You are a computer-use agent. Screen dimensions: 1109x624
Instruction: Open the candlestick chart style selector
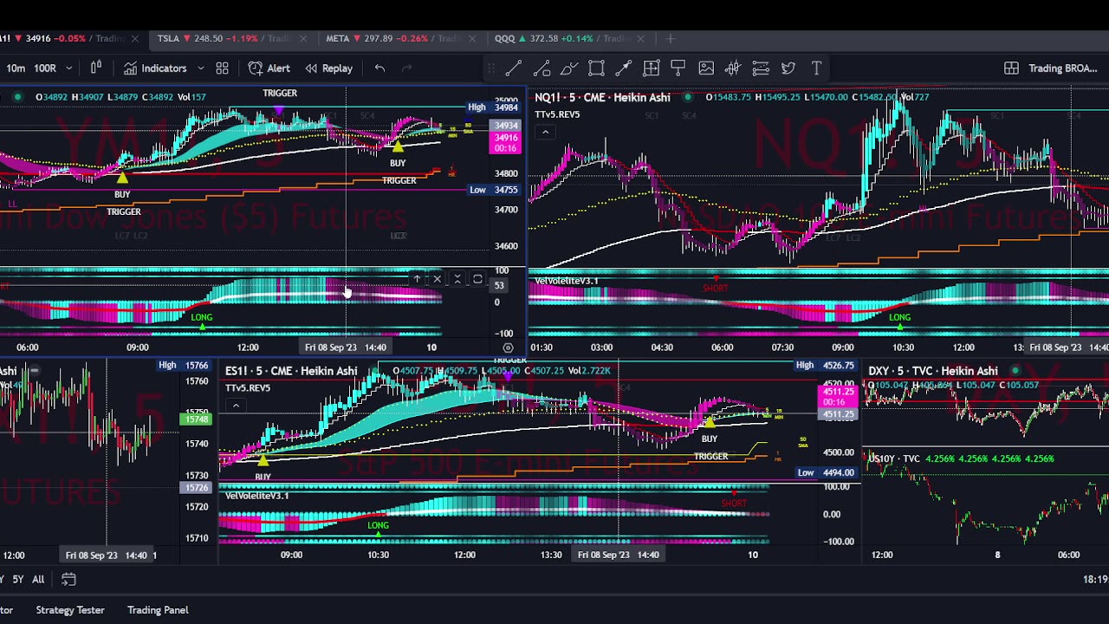coord(96,68)
